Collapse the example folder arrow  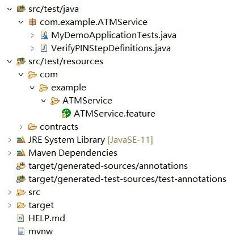pos(32,88)
